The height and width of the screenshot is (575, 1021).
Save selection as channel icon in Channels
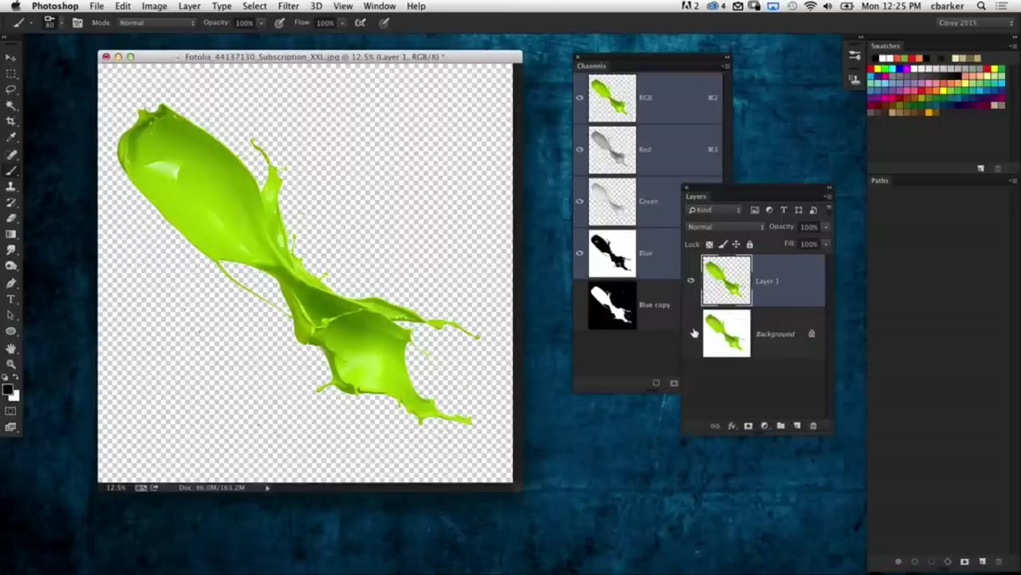click(674, 383)
